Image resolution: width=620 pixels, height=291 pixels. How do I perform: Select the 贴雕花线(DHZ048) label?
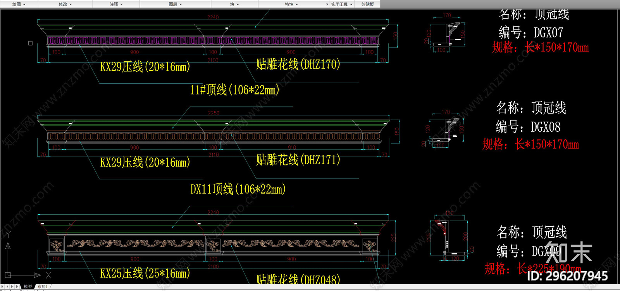[298, 279]
